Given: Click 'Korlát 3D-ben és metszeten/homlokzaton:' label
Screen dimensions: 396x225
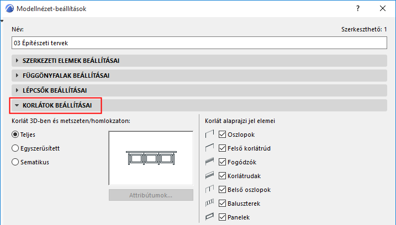Looking at the screenshot, I should [71, 121].
